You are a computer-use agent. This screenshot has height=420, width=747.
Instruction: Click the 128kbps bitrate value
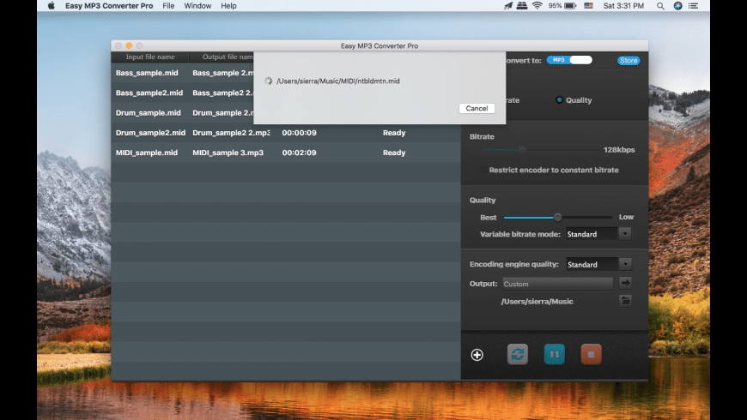click(x=619, y=150)
